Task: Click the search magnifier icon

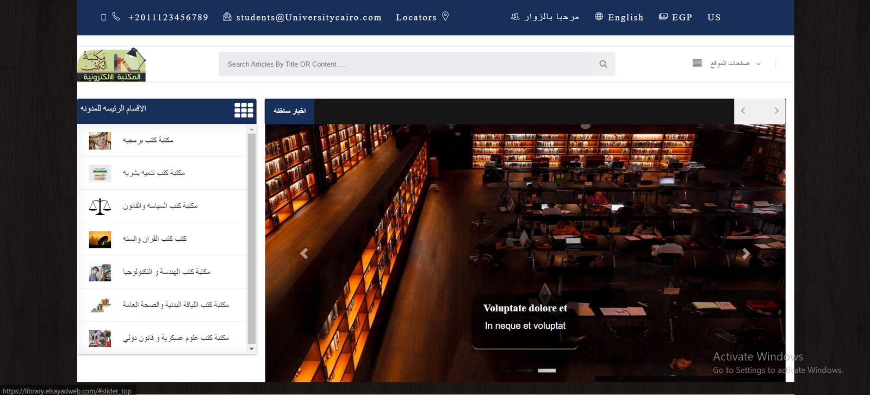Action: pyautogui.click(x=602, y=64)
